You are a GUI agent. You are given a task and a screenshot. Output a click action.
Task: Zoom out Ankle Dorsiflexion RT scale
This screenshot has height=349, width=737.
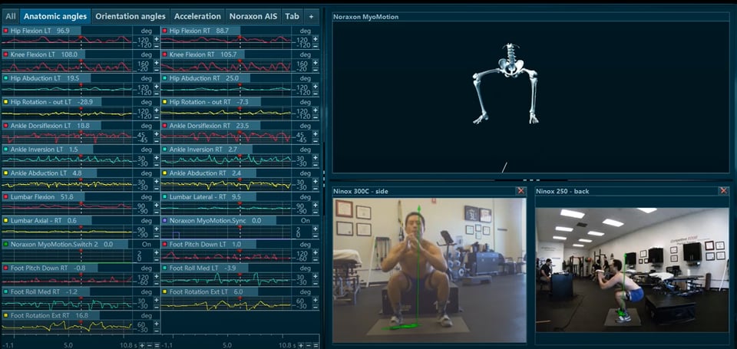click(x=316, y=140)
